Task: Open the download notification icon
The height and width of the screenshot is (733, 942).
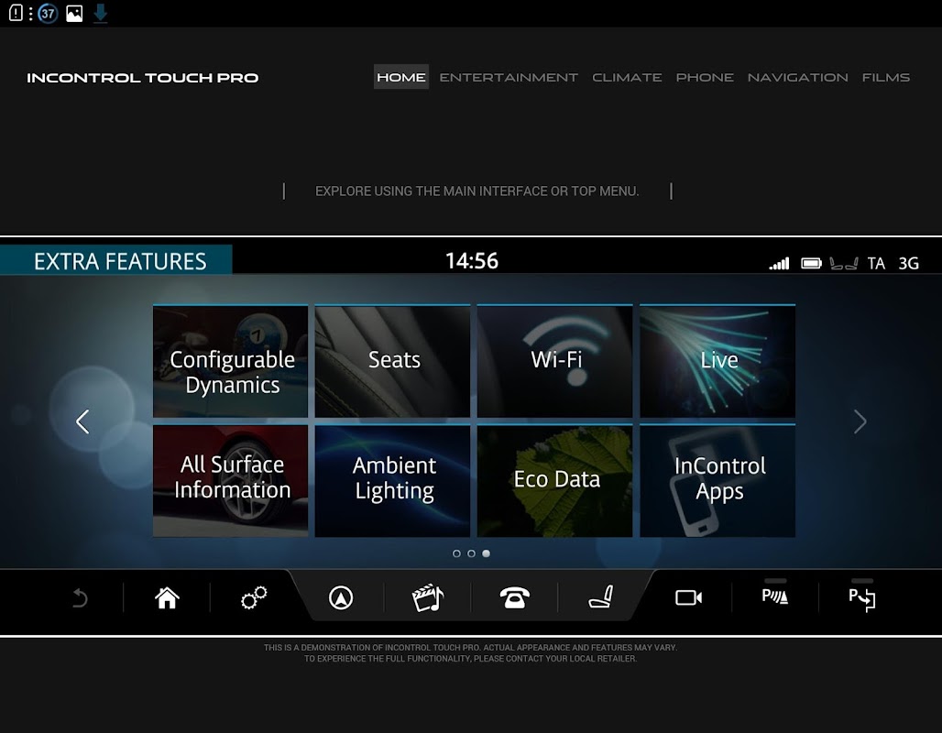Action: click(x=100, y=13)
